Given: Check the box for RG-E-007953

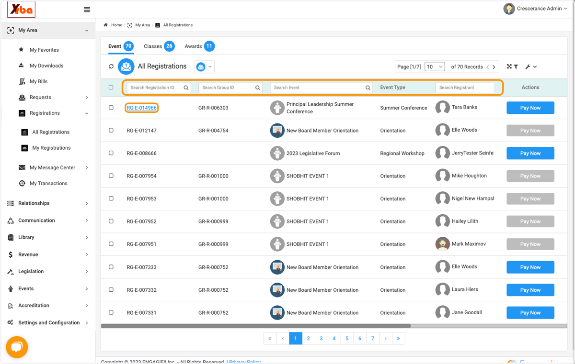Looking at the screenshot, I should click(111, 199).
